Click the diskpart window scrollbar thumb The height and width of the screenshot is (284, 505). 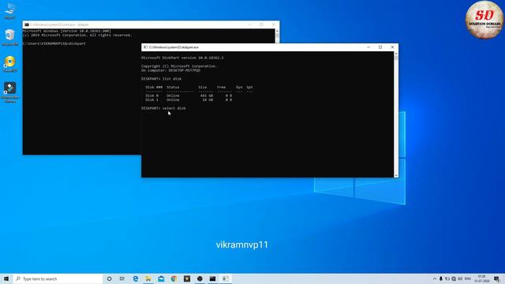click(x=396, y=58)
